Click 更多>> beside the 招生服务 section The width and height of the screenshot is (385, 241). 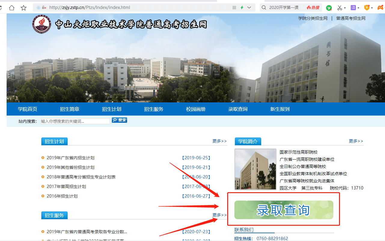pyautogui.click(x=220, y=215)
